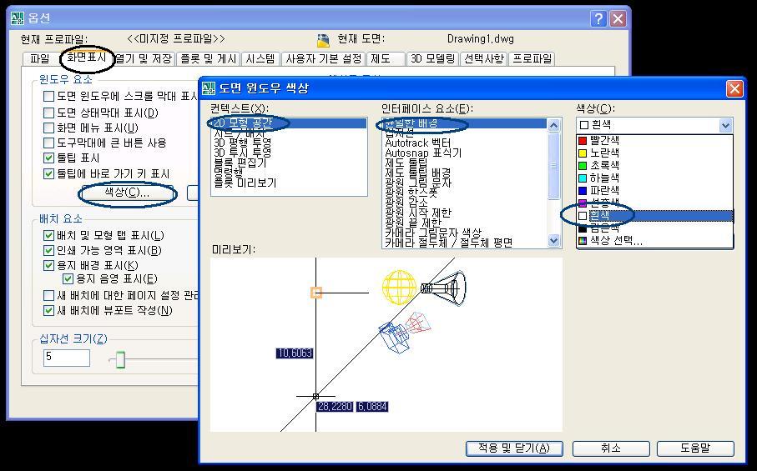Click the 취소 button

click(611, 448)
